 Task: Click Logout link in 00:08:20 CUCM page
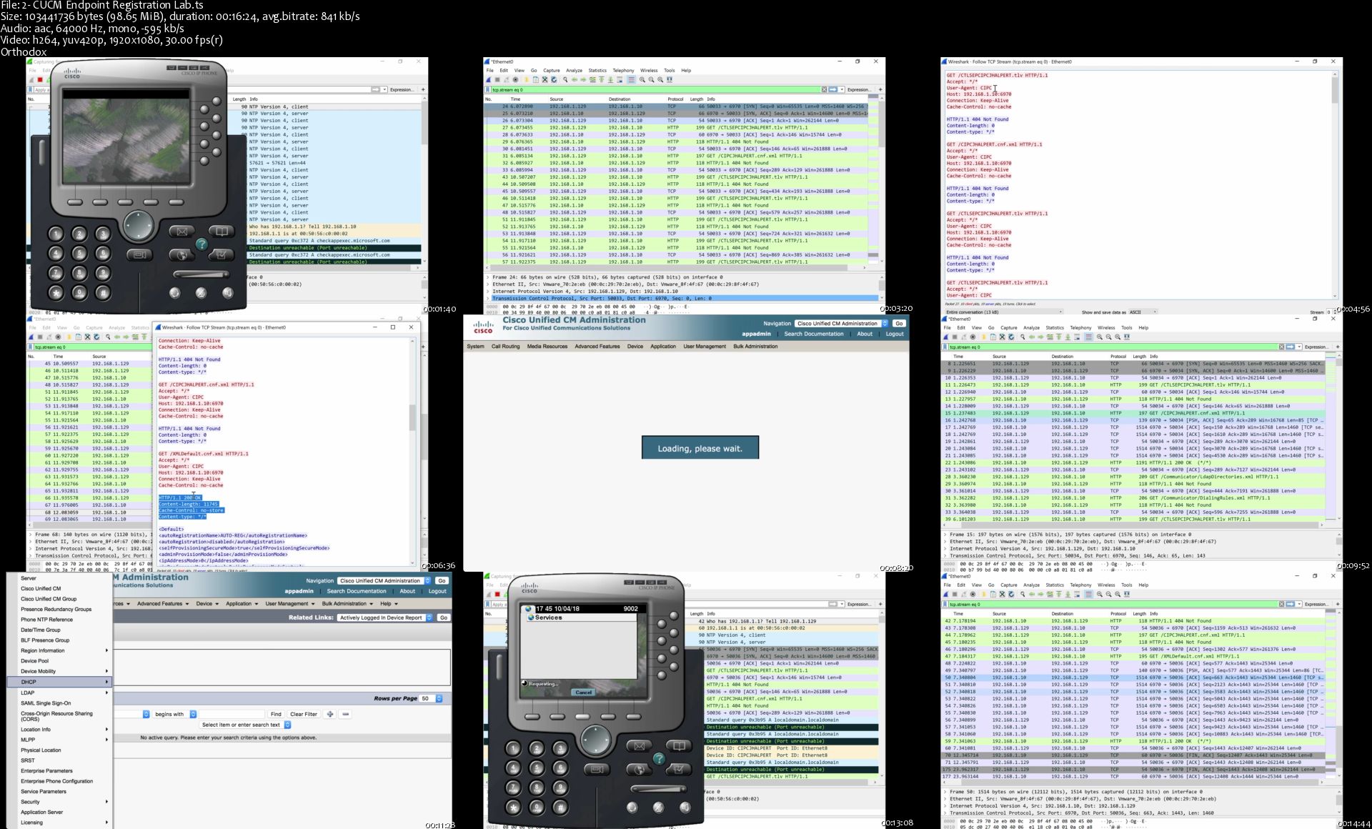tap(895, 334)
